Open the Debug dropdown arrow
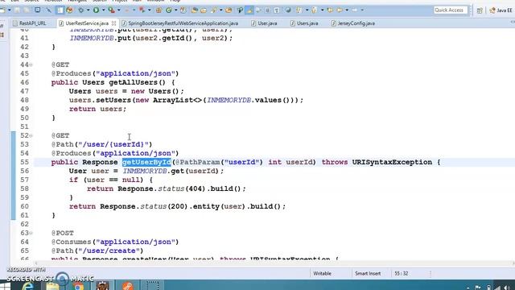This screenshot has width=515, height=290. point(88,10)
